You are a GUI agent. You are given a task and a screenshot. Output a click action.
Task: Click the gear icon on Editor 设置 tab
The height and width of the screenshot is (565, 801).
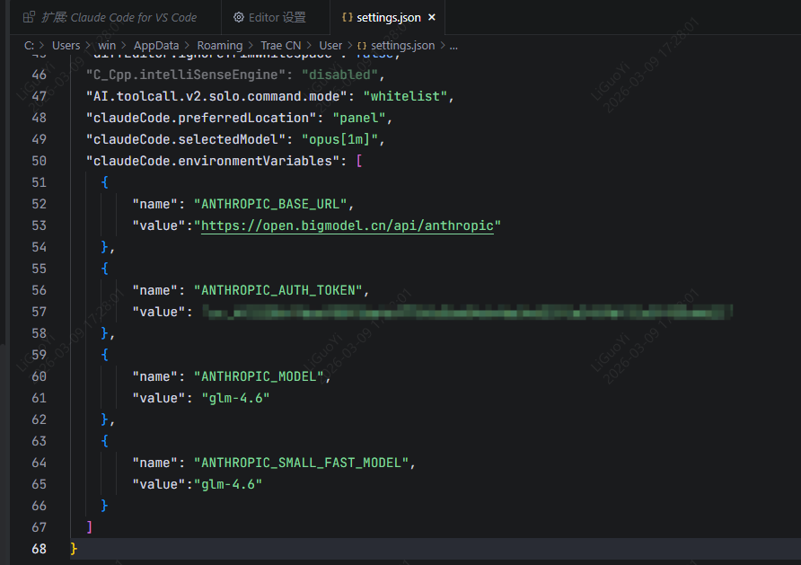[x=239, y=17]
